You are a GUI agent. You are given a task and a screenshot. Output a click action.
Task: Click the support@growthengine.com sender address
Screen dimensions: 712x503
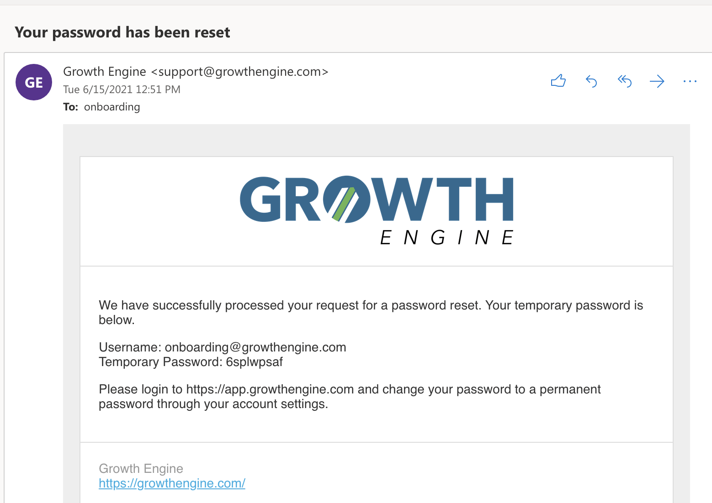[239, 72]
